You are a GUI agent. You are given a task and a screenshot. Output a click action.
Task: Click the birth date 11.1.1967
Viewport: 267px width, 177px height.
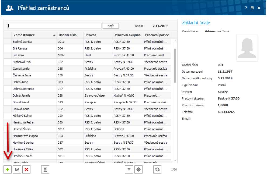[x=225, y=72]
